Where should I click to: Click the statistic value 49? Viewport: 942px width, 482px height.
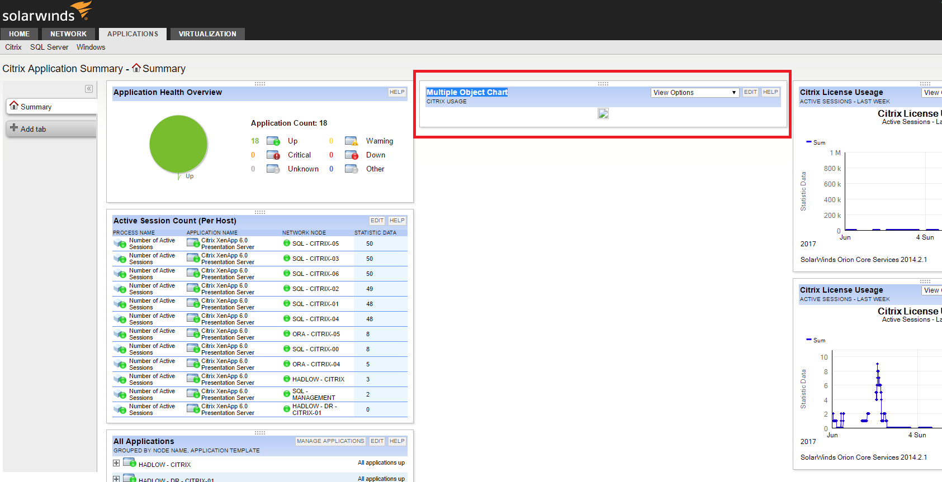370,289
